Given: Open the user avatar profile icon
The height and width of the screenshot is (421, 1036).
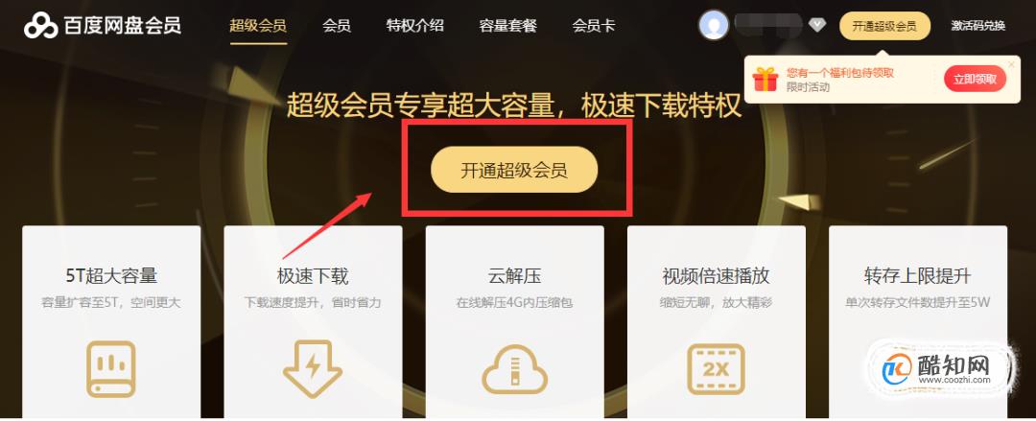Looking at the screenshot, I should click(714, 26).
